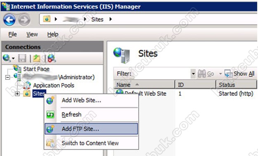Click the Switch to Content View folder icon
This screenshot has height=156, width=258.
pyautogui.click(x=50, y=143)
